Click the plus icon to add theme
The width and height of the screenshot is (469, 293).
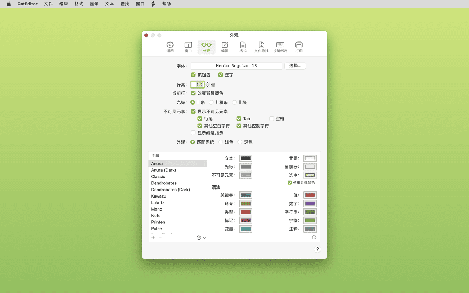153,238
